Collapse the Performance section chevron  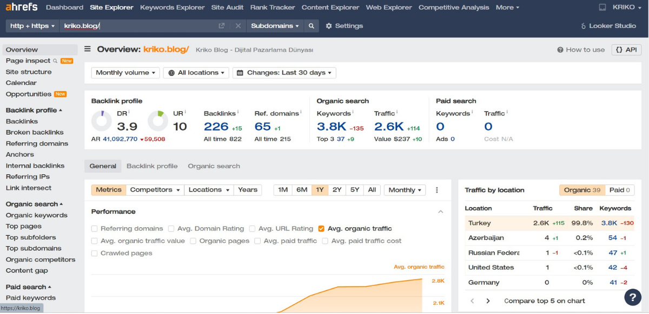tap(440, 212)
